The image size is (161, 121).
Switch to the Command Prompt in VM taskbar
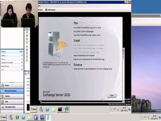[60, 109]
